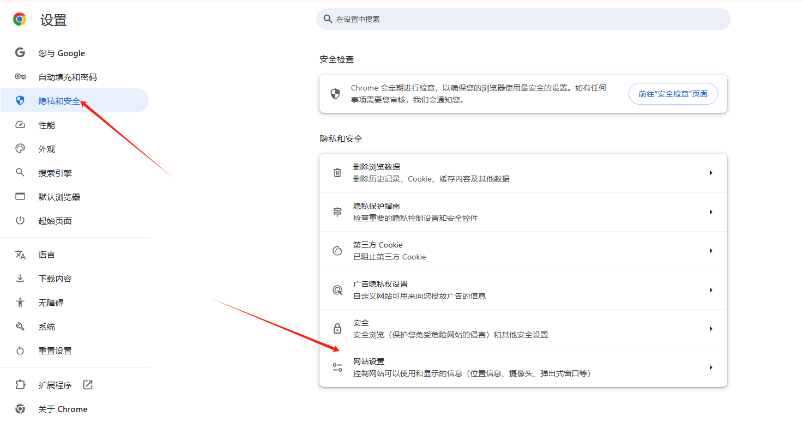Open 您与 Google in the sidebar
Image resolution: width=803 pixels, height=447 pixels.
click(74, 53)
